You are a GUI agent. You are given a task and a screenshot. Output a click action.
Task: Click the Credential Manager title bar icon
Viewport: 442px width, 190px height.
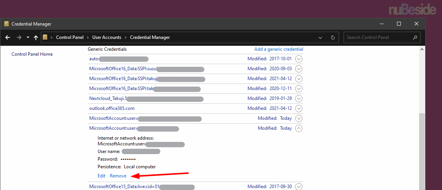point(6,24)
